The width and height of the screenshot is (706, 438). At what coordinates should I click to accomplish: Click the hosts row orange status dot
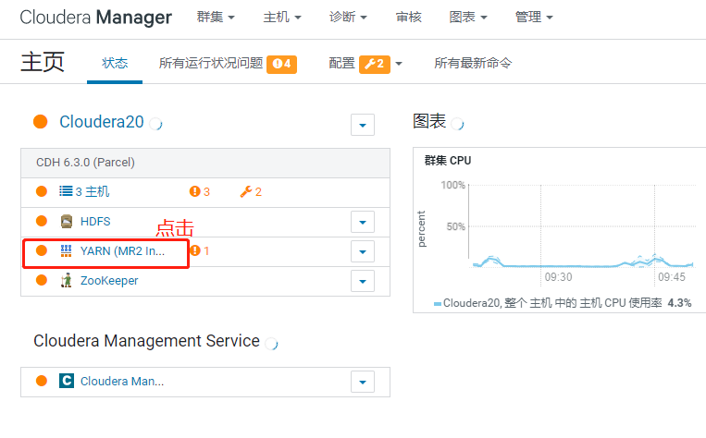42,191
